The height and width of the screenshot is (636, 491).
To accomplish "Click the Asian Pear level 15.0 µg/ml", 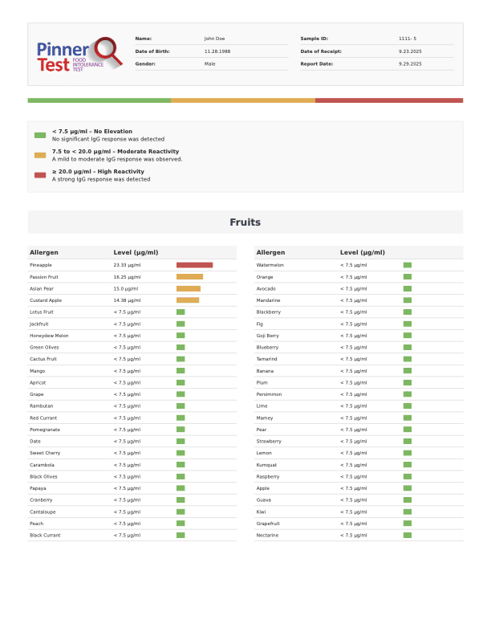I will tap(127, 288).
